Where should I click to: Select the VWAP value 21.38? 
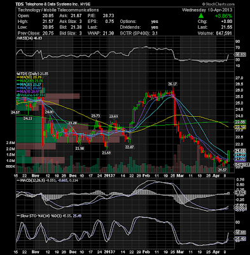point(108,33)
